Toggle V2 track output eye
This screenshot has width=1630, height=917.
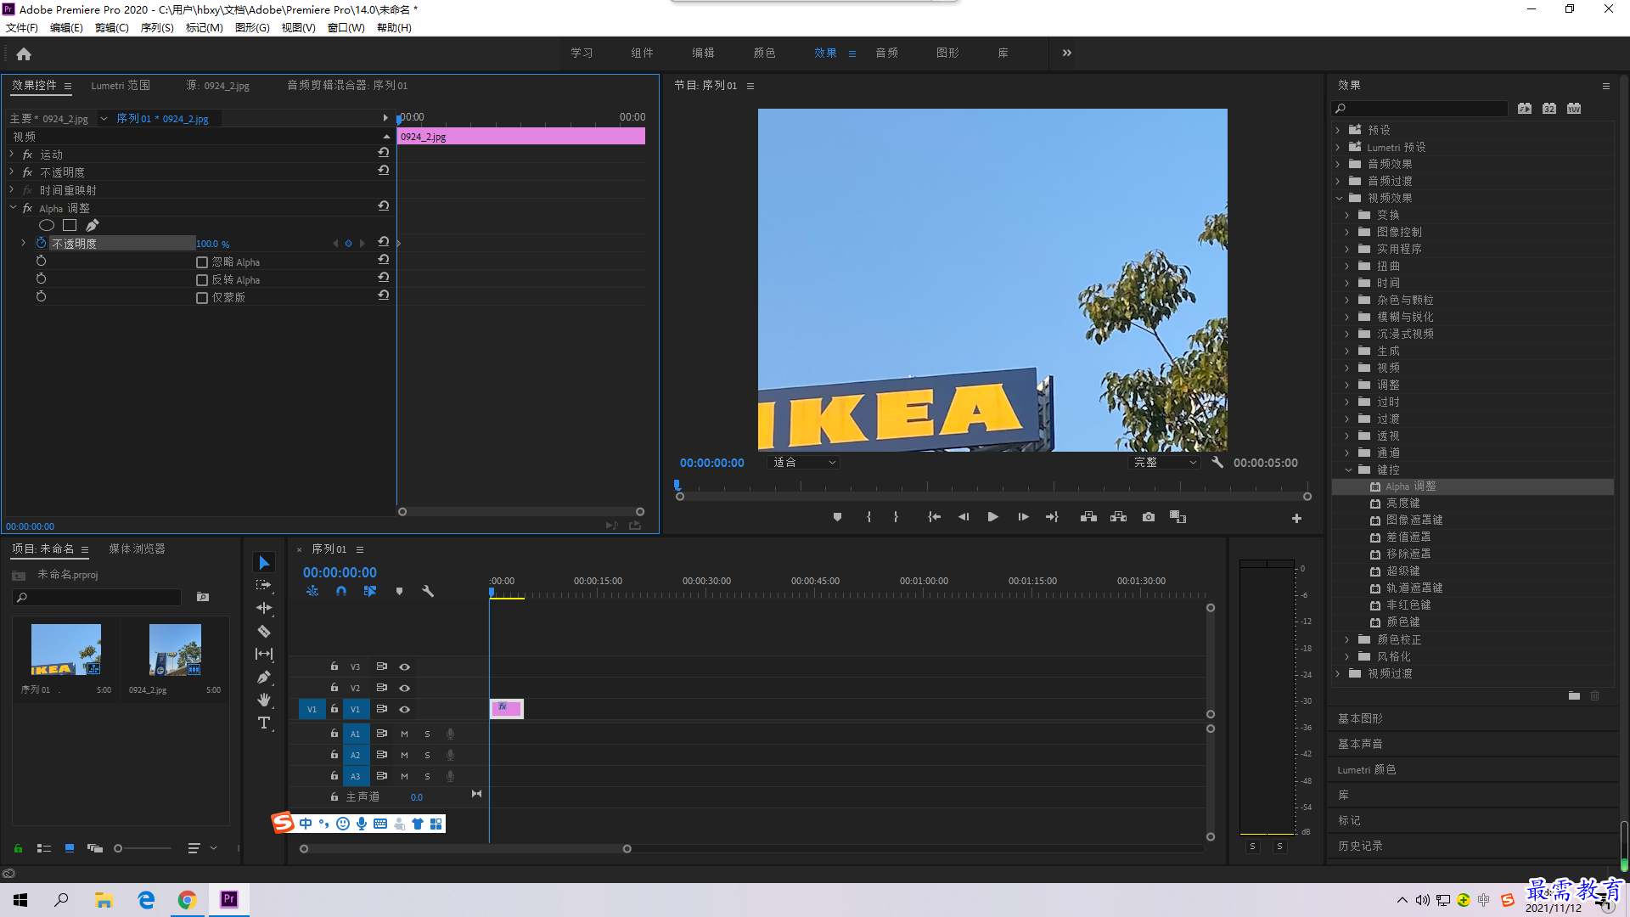tap(405, 689)
